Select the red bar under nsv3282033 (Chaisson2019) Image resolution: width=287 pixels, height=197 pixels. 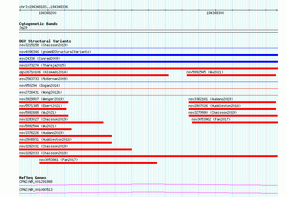[x=148, y=156]
